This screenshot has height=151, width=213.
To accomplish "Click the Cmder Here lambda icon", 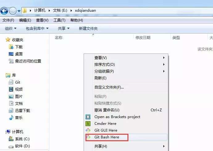I will pyautogui.click(x=88, y=124).
